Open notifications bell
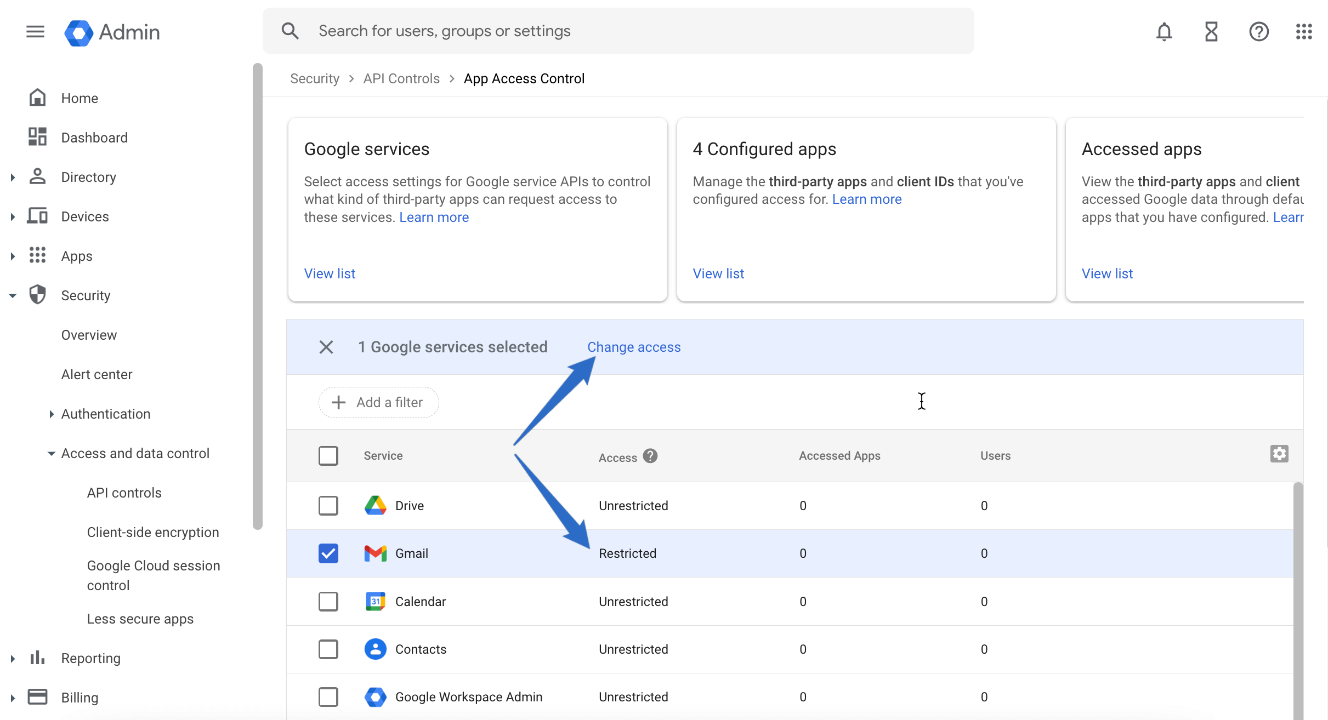 (x=1164, y=32)
